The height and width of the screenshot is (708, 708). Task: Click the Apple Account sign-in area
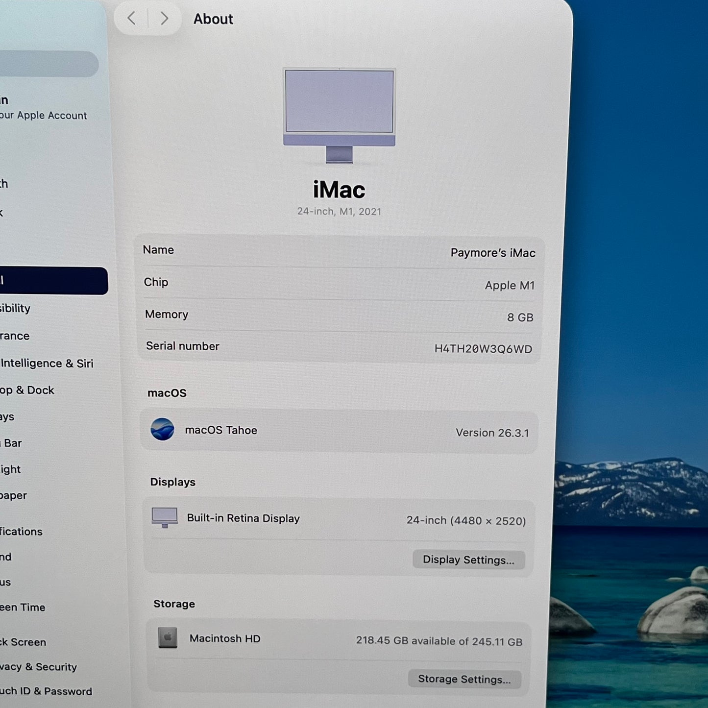click(44, 108)
